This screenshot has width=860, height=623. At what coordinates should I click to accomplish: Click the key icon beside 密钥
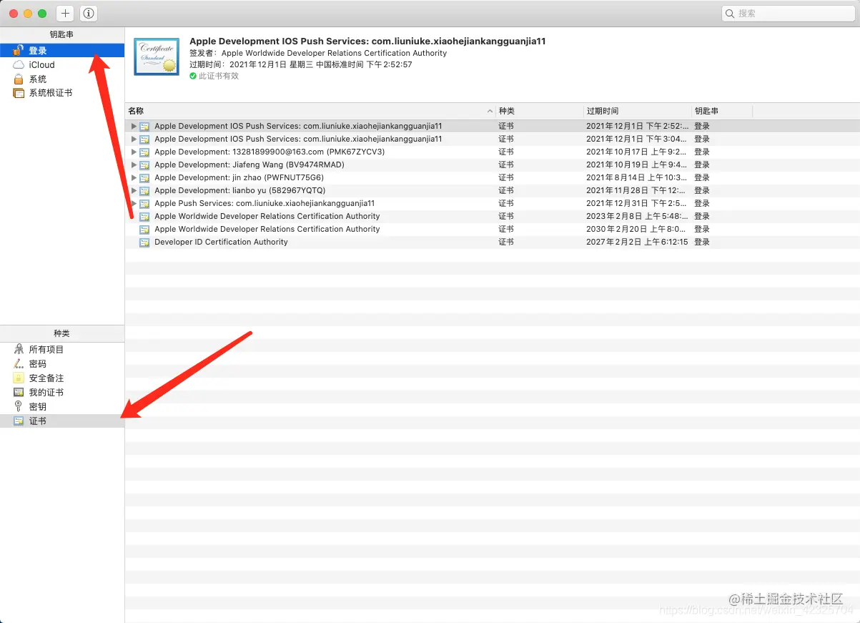tap(19, 406)
